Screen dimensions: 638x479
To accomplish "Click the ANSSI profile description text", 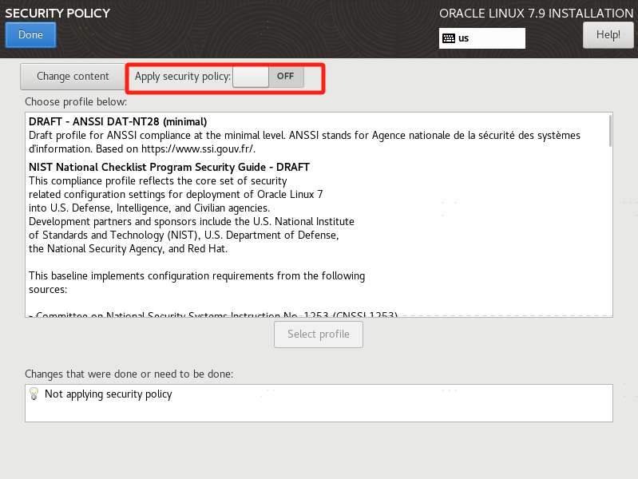I will click(304, 142).
